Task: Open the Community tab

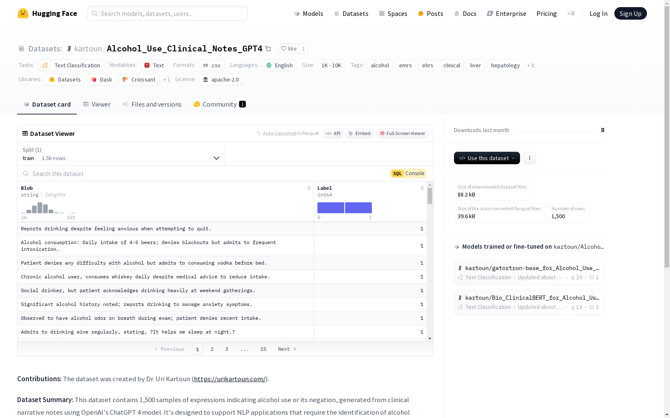Action: [x=219, y=104]
